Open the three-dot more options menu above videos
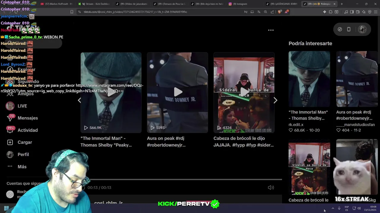This screenshot has height=213, width=380. click(x=271, y=30)
